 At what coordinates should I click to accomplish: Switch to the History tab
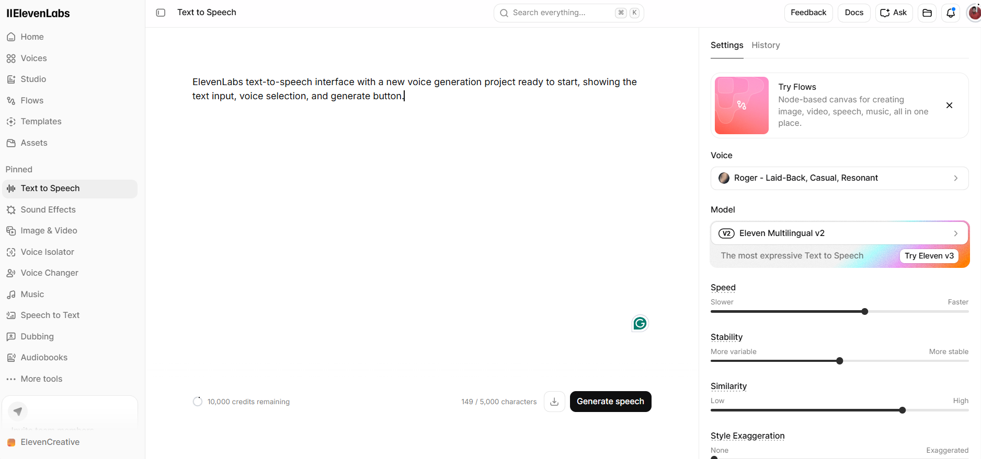coord(766,45)
